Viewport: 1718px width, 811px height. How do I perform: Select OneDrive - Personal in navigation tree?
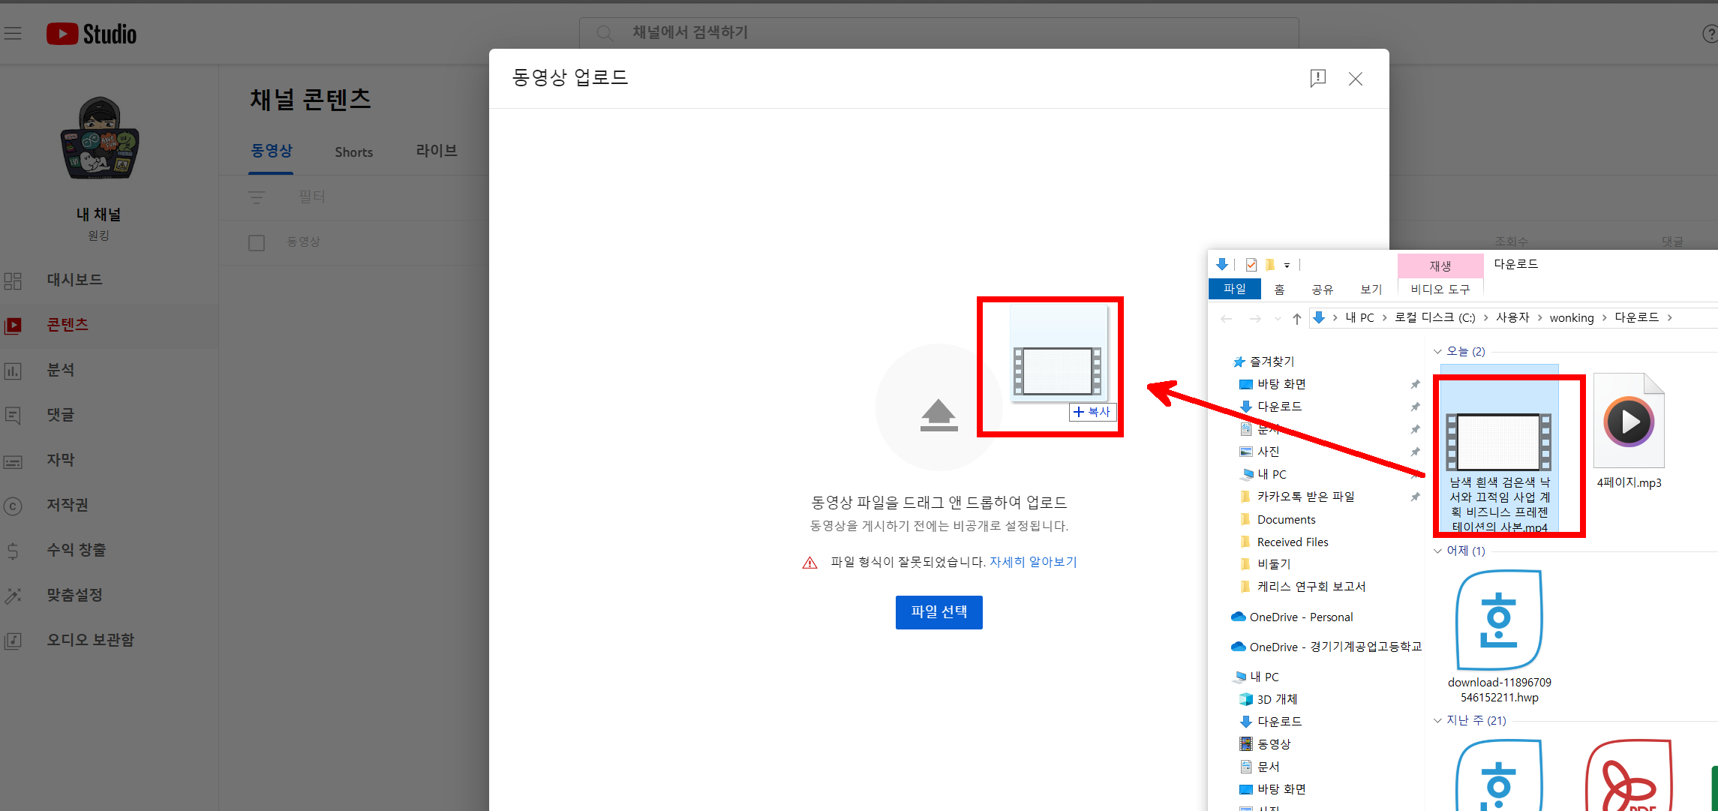(1301, 617)
